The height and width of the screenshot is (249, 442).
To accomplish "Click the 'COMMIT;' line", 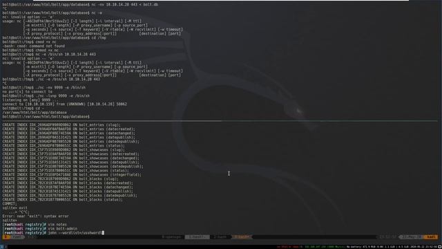I will point(10,203).
